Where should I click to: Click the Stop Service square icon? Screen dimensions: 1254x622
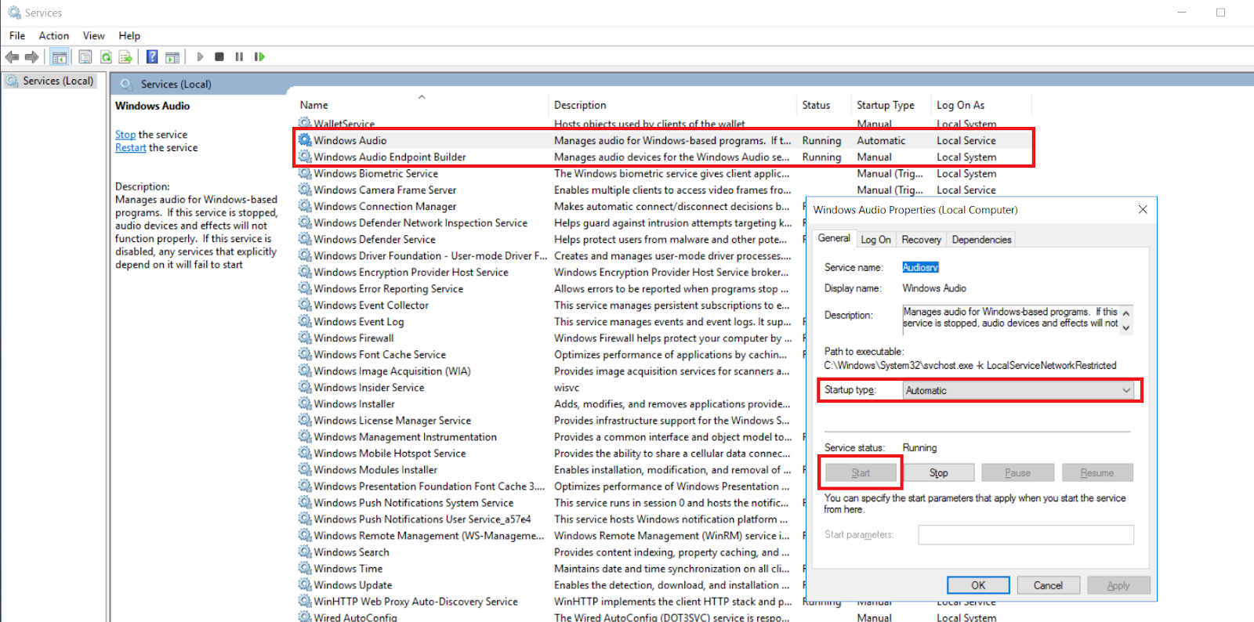(219, 56)
